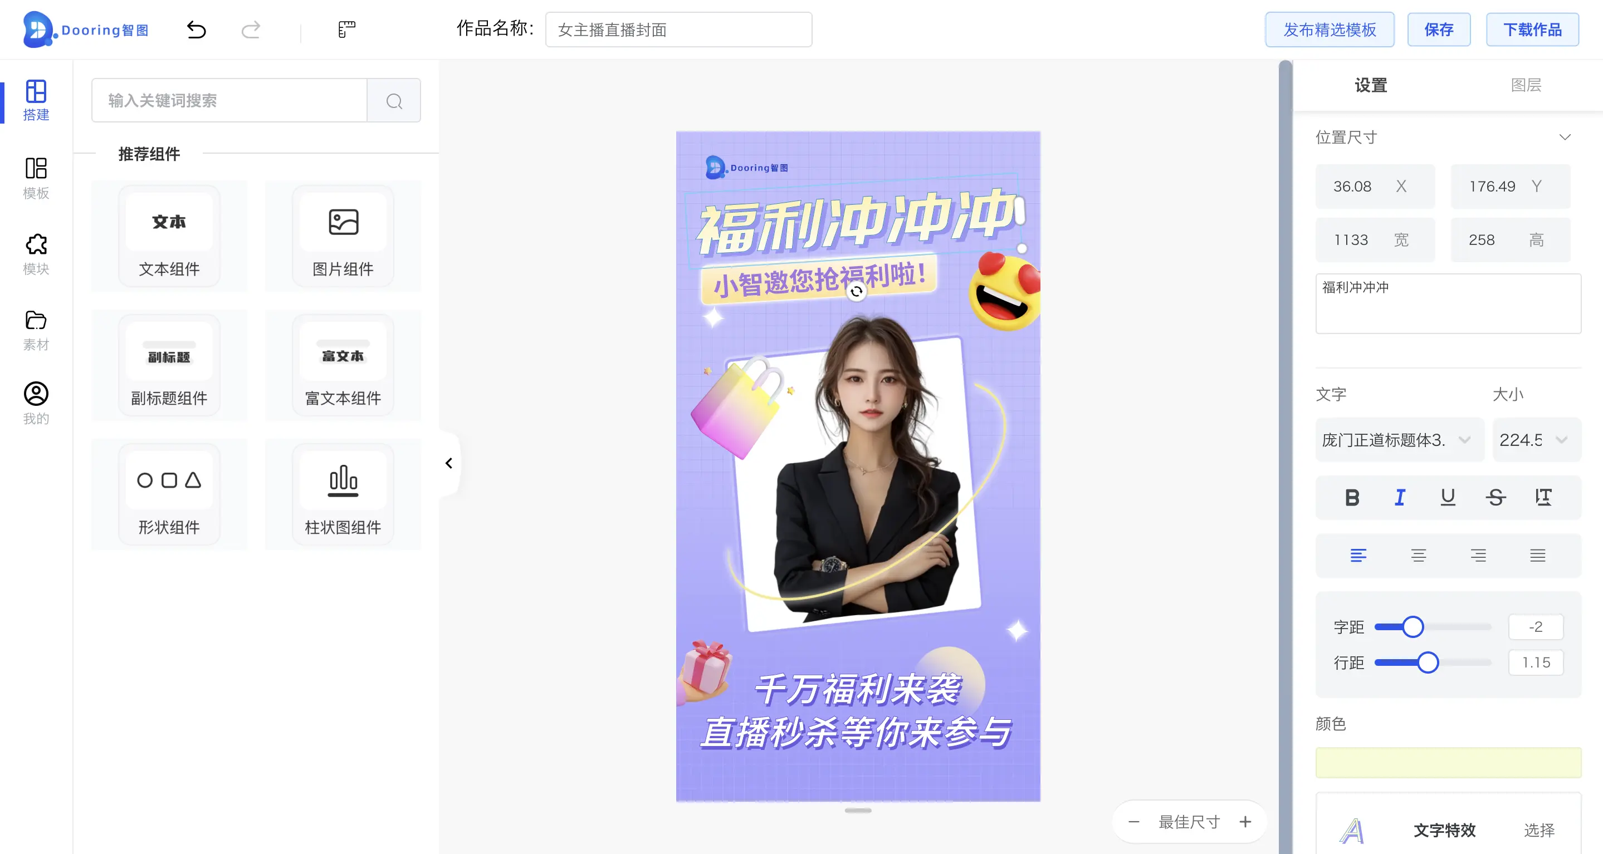Switch to the 设置 settings tab
This screenshot has height=854, width=1603.
coord(1371,85)
